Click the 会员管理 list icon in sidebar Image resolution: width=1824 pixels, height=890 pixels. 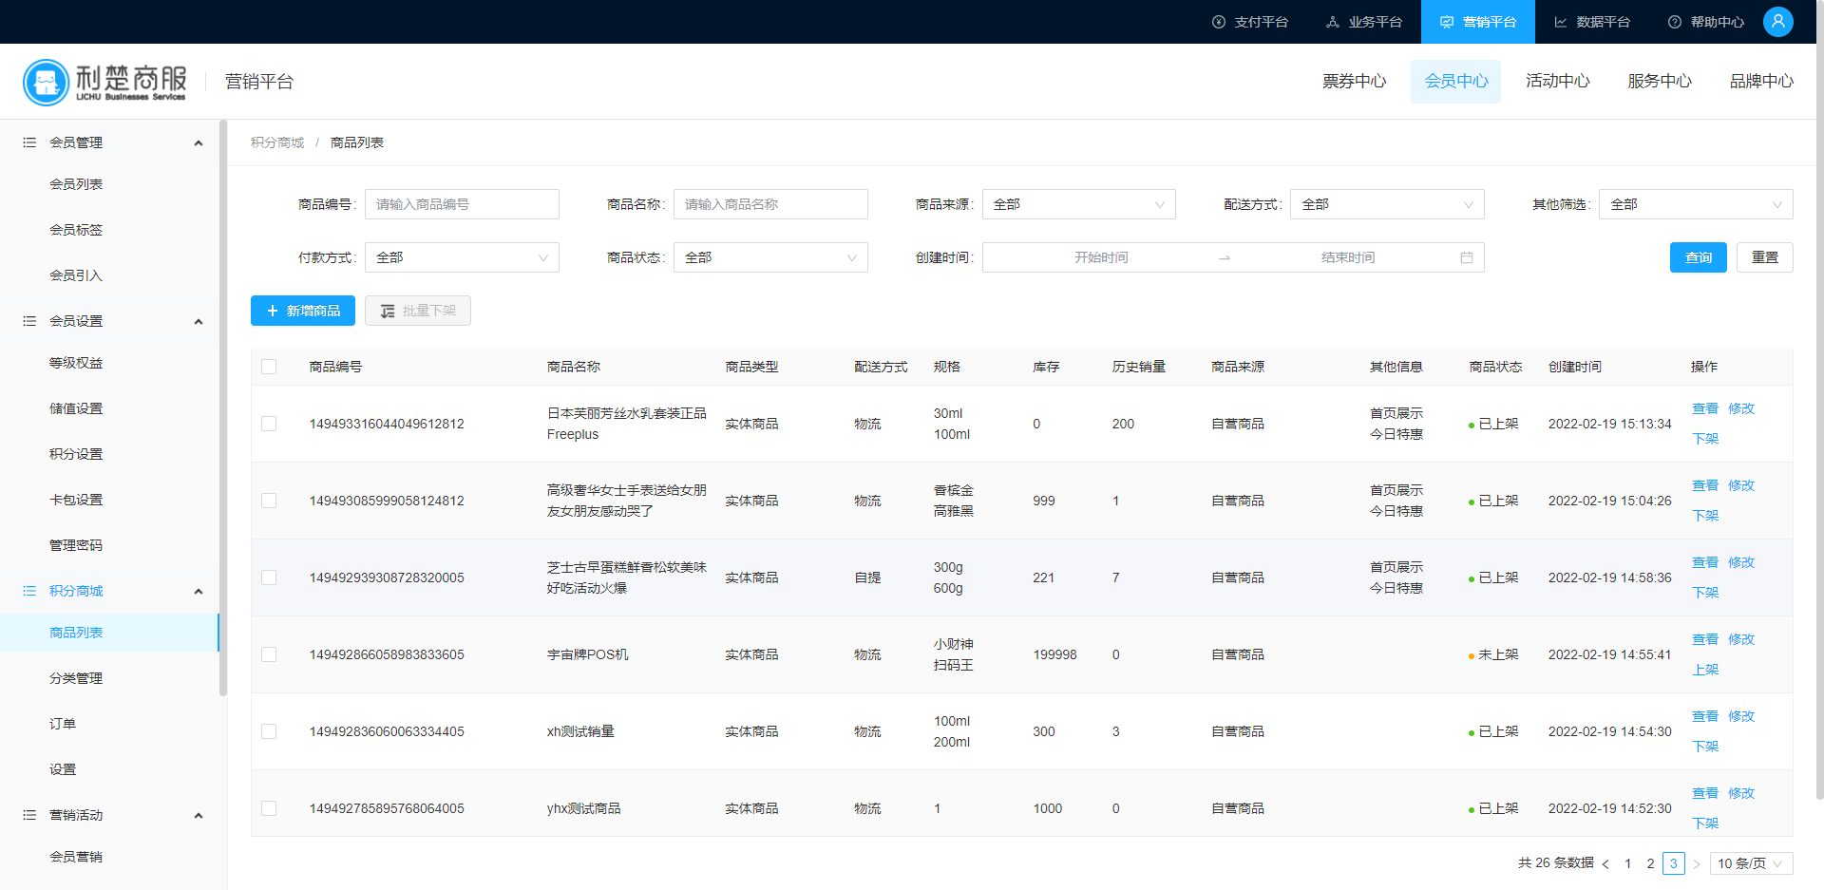coord(29,142)
